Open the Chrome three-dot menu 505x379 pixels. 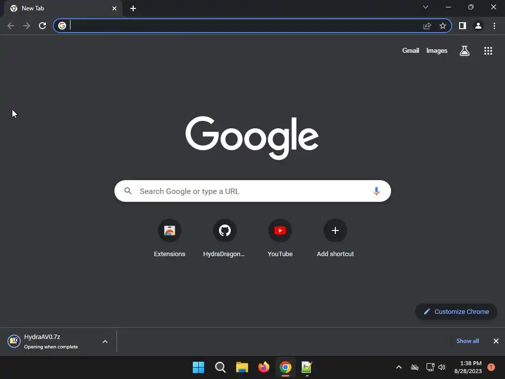click(x=494, y=26)
